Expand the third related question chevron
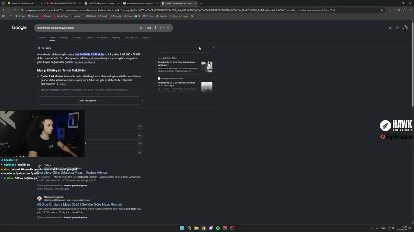 click(140, 144)
